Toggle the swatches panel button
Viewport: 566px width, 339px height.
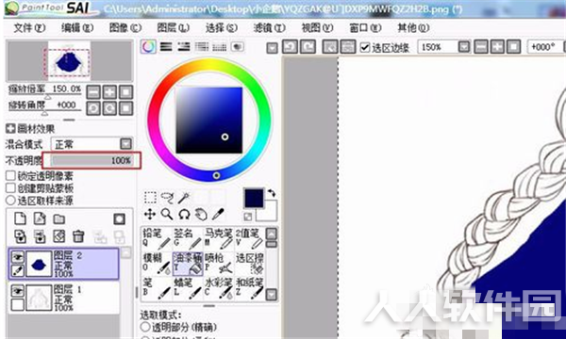coord(220,47)
